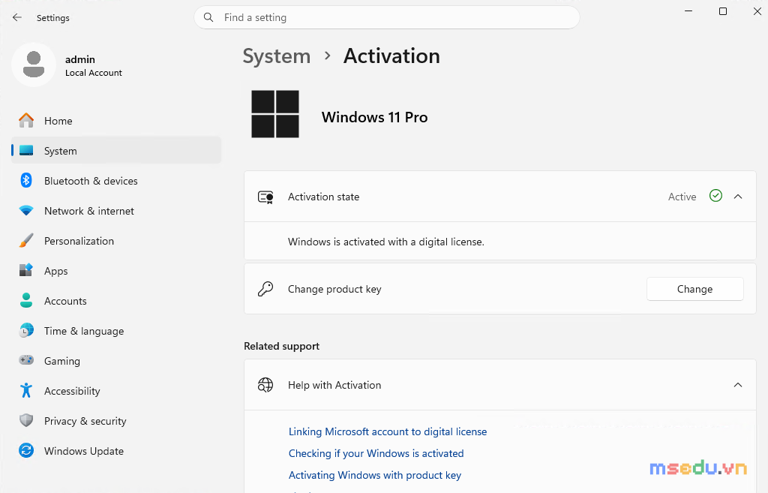Click the 'Related support' heading

tap(282, 346)
